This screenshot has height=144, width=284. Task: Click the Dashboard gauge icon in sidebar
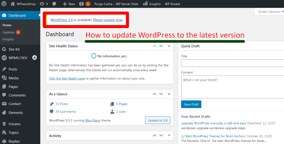[4, 15]
